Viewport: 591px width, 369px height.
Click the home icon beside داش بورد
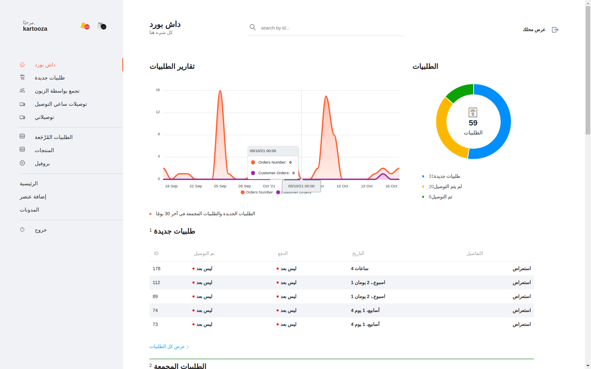coord(23,65)
